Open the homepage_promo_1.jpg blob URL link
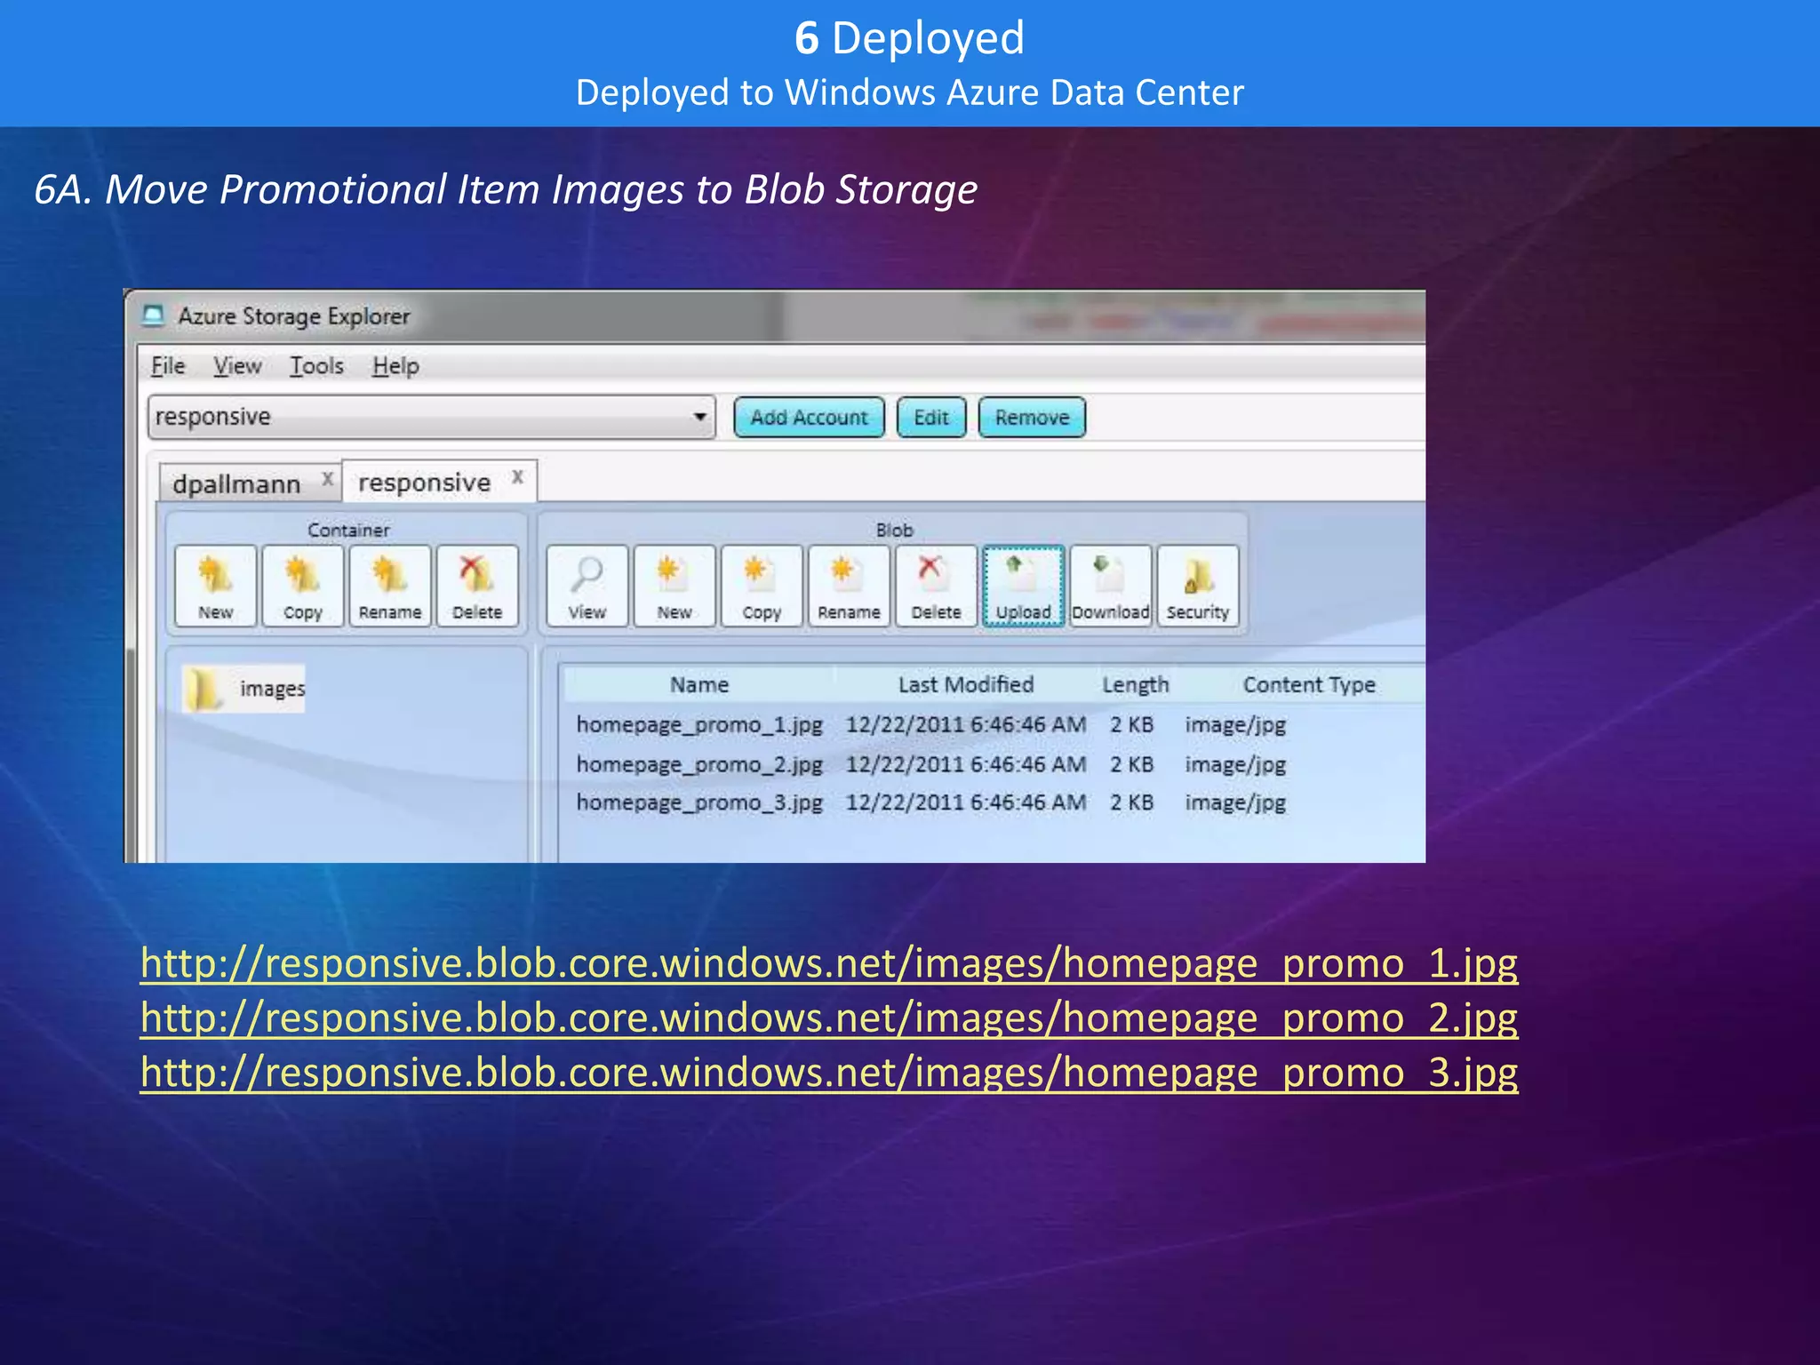Screen dimensions: 1820x1365 [x=829, y=963]
